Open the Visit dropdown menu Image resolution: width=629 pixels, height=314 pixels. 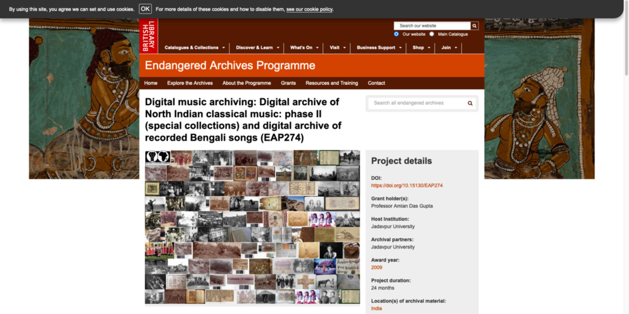(x=337, y=48)
